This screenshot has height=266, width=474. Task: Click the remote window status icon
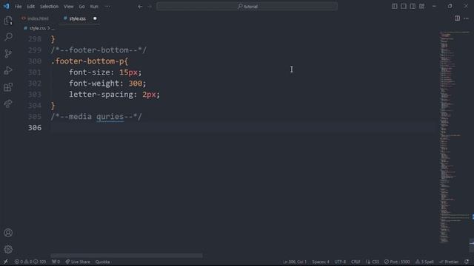pyautogui.click(x=5, y=262)
